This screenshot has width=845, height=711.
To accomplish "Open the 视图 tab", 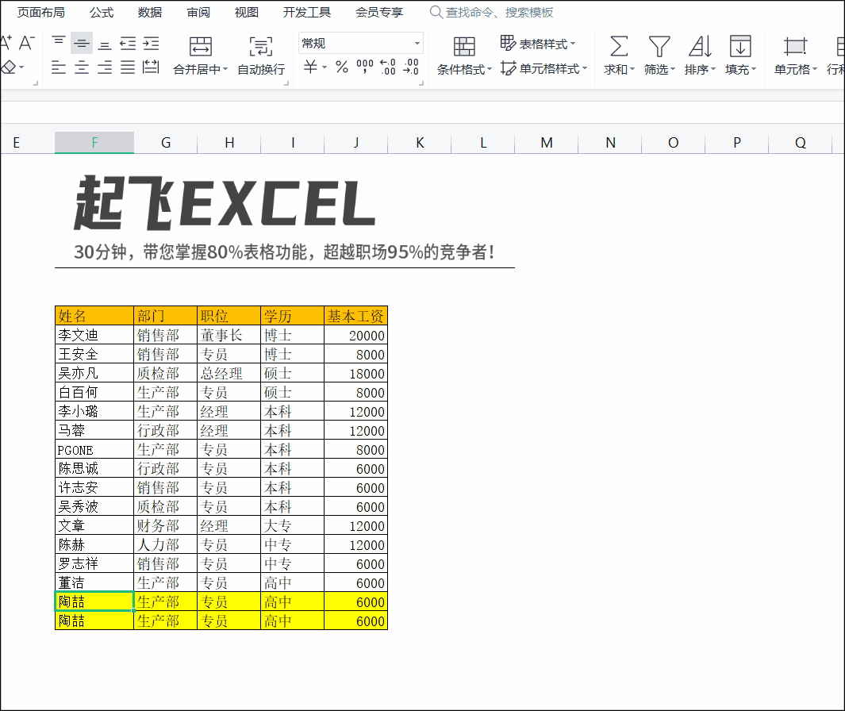I will pyautogui.click(x=247, y=13).
